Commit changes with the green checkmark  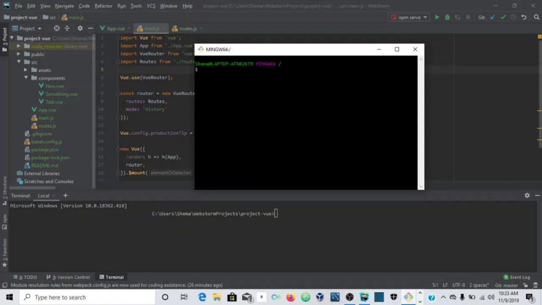point(503,17)
